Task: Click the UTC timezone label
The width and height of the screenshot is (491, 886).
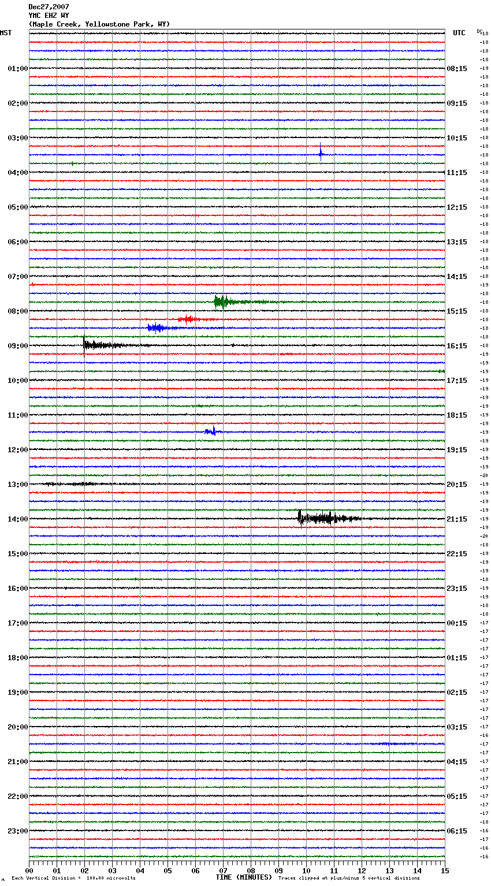Action: pyautogui.click(x=459, y=33)
